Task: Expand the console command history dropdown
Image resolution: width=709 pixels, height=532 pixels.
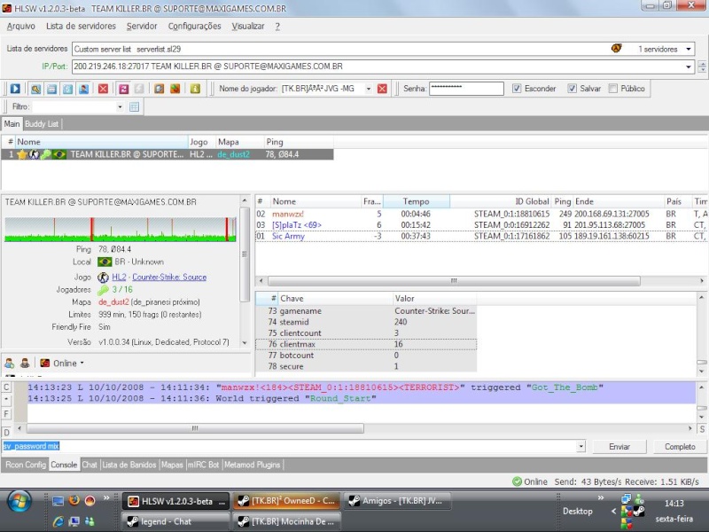Action: [x=581, y=447]
